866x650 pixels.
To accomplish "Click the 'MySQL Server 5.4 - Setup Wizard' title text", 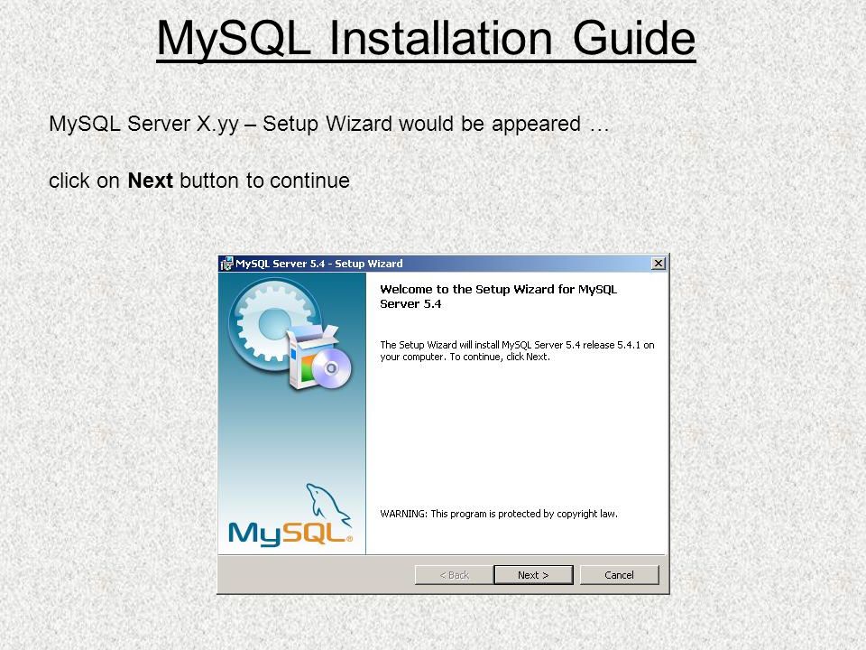I will pos(319,264).
